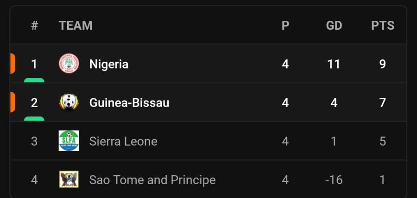
Task: Sort by the P (played) column header
Action: pos(285,26)
